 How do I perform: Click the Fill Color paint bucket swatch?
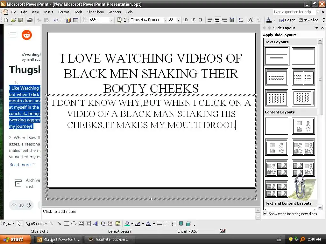click(127, 223)
